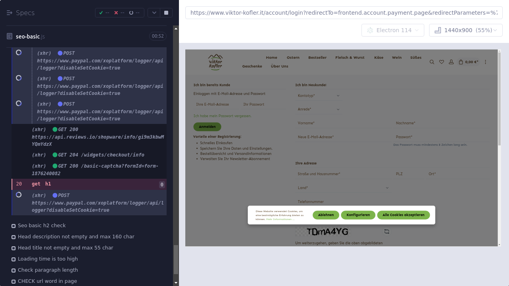
Task: Open the shopping cart showing 0,00 €
Action: coord(468,62)
